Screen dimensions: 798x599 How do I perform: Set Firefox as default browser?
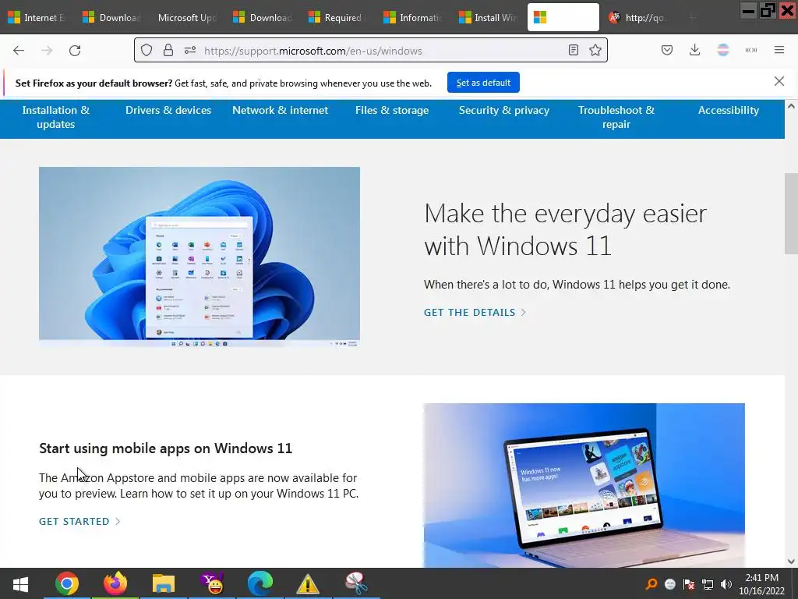point(483,83)
